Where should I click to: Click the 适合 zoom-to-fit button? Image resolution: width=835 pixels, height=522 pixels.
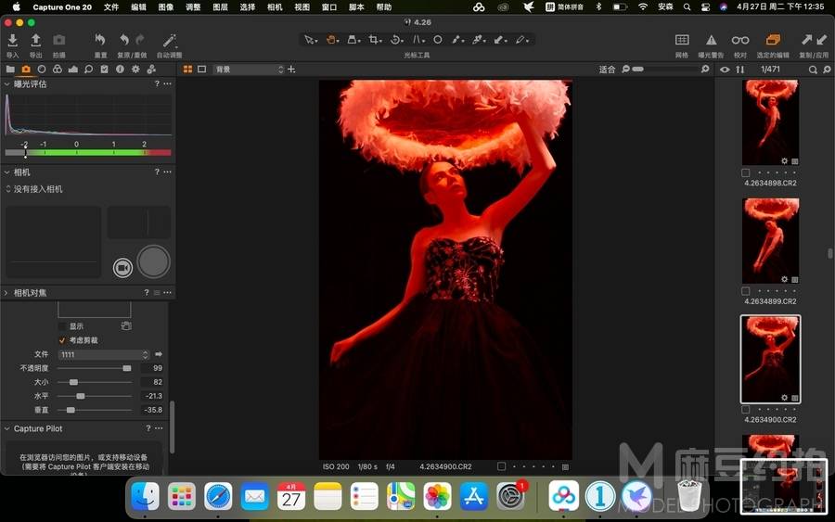point(607,70)
